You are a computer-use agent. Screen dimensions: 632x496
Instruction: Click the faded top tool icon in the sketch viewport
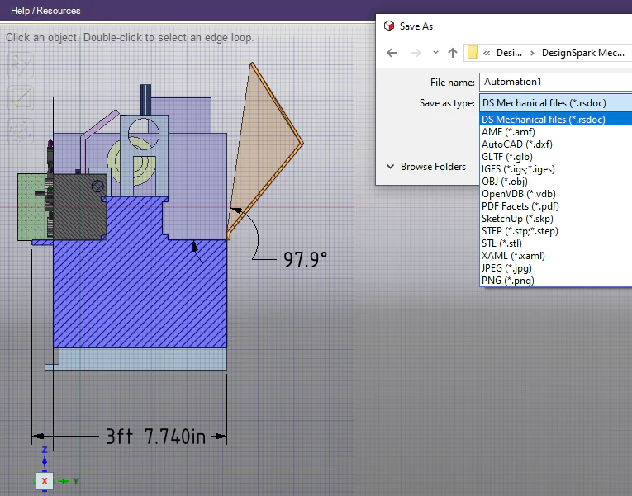21,65
